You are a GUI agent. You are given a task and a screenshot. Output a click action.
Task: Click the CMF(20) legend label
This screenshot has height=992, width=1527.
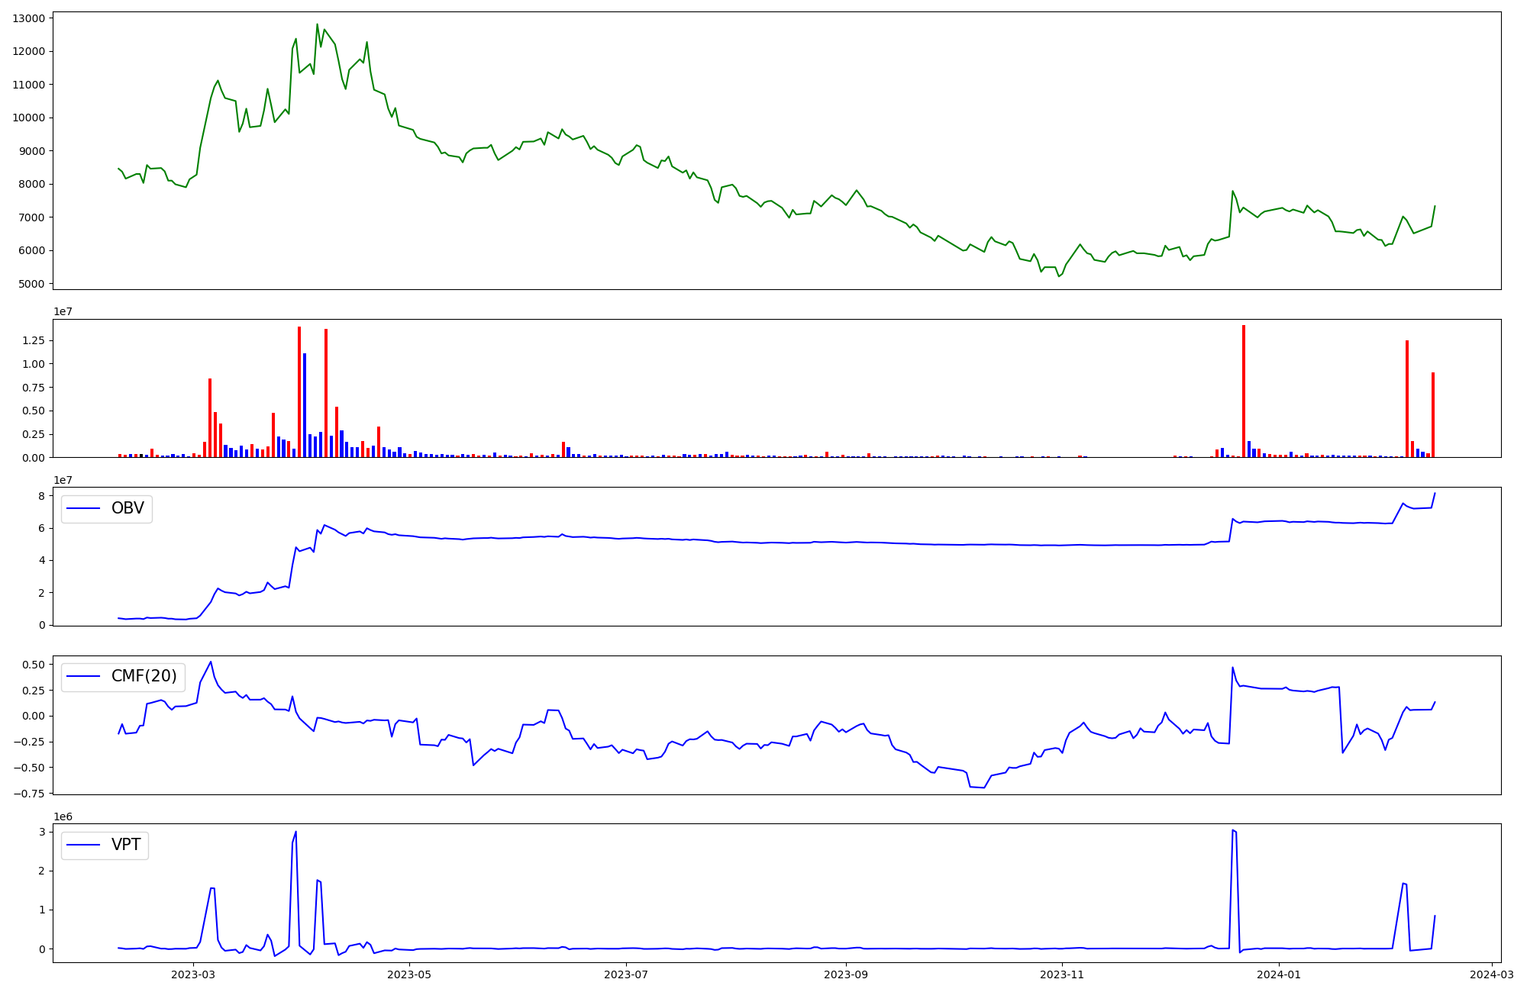144,677
